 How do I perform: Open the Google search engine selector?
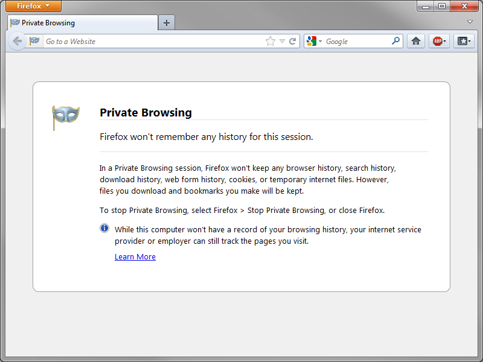[x=314, y=41]
